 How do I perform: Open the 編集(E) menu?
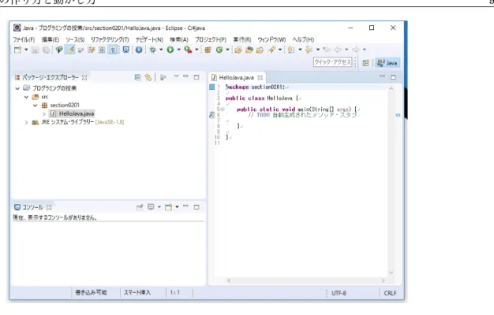point(51,39)
